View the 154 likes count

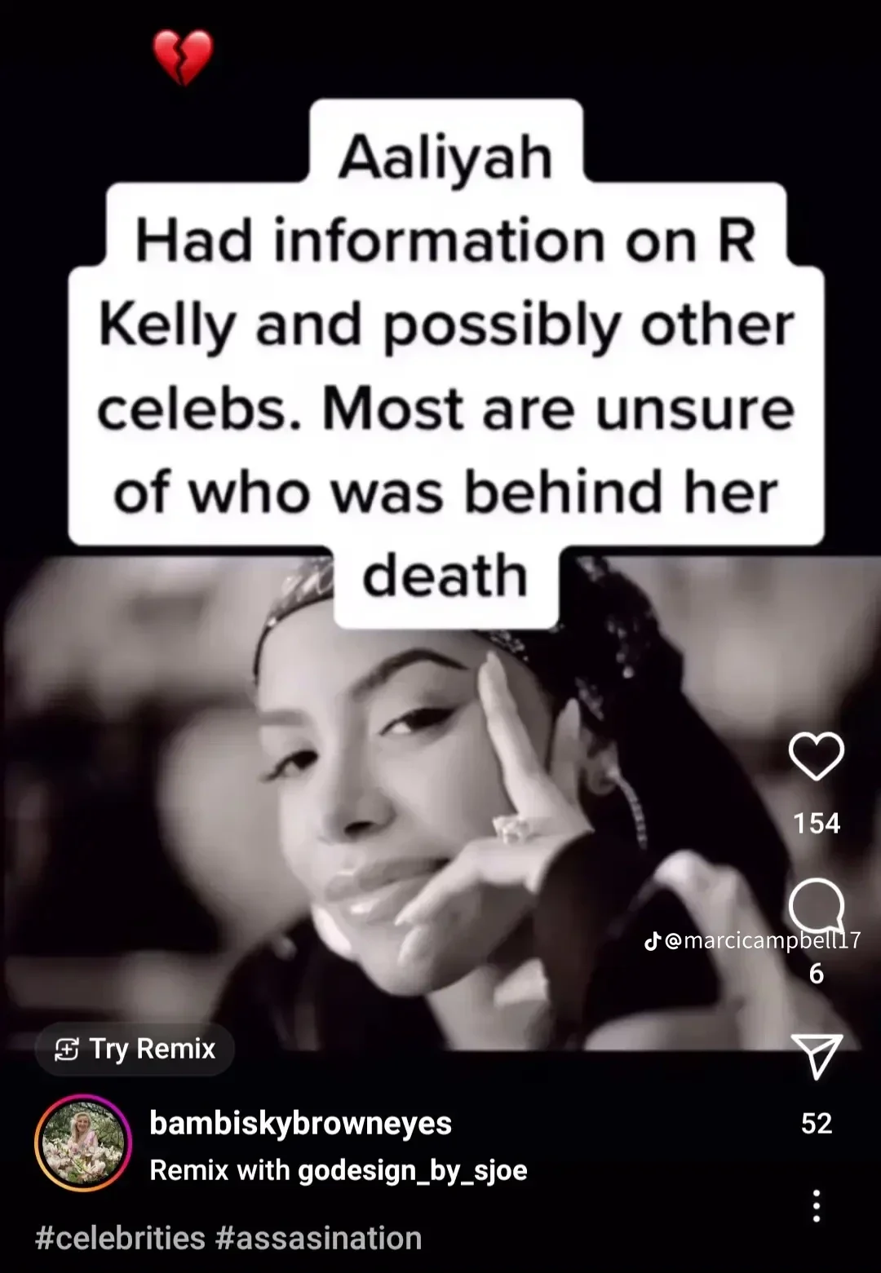tap(817, 823)
